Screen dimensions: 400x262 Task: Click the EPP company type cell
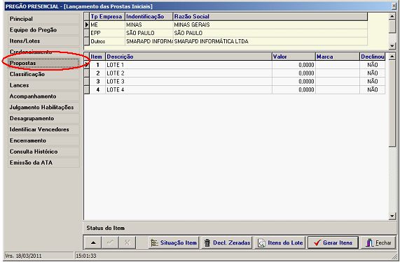[x=107, y=33]
